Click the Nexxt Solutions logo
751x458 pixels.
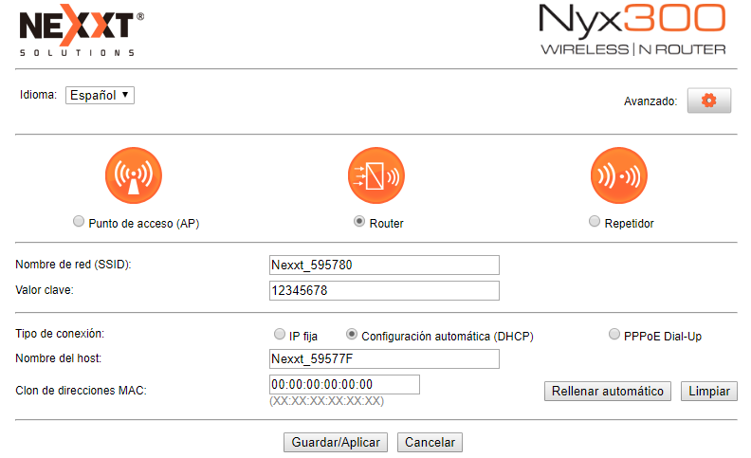click(x=82, y=30)
